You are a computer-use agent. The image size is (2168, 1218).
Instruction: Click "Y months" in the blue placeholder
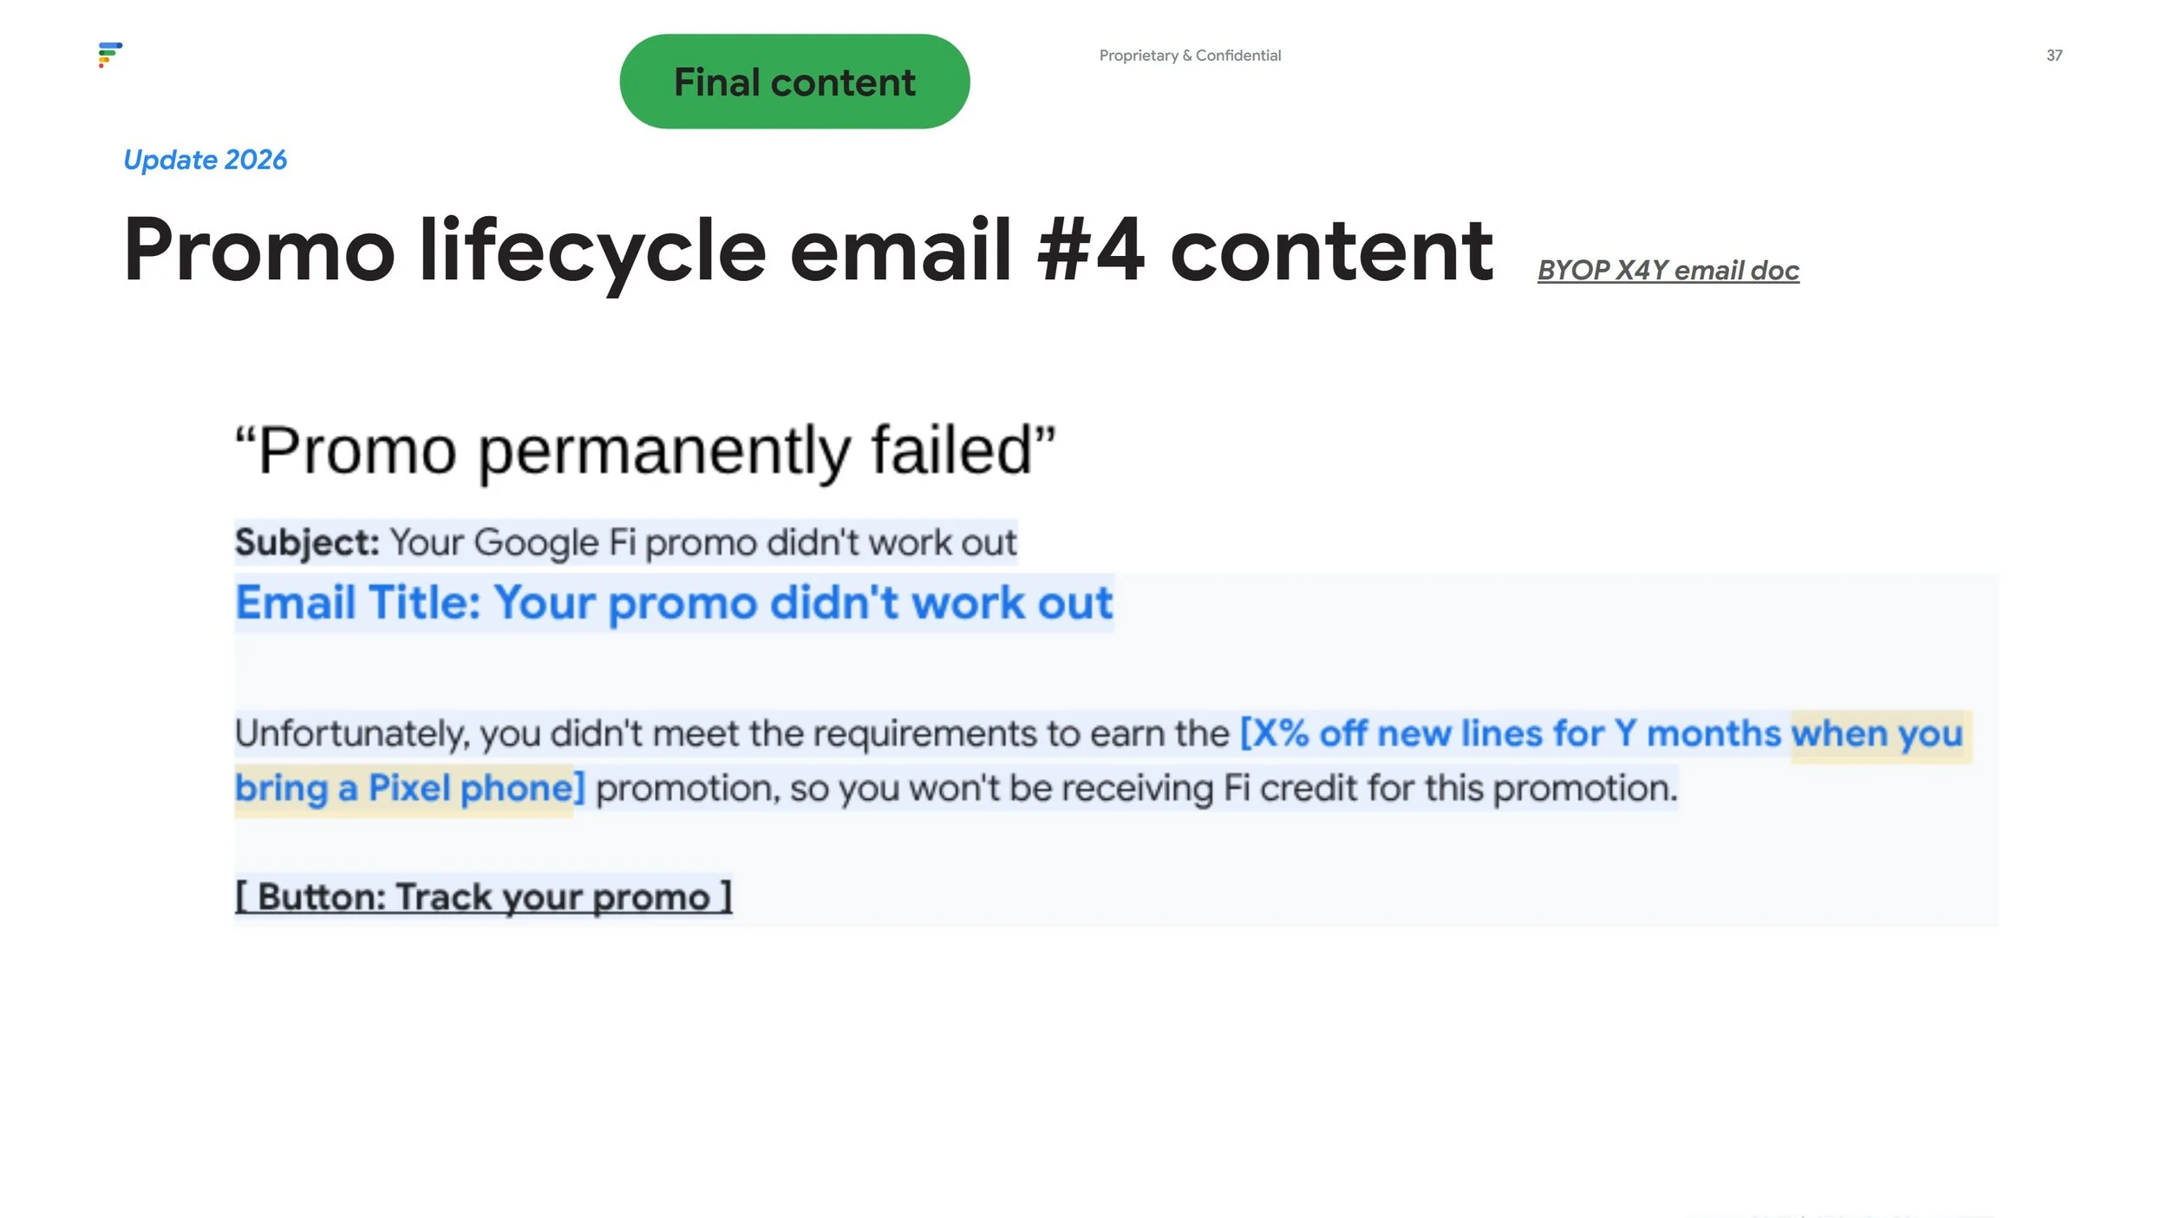click(1696, 734)
